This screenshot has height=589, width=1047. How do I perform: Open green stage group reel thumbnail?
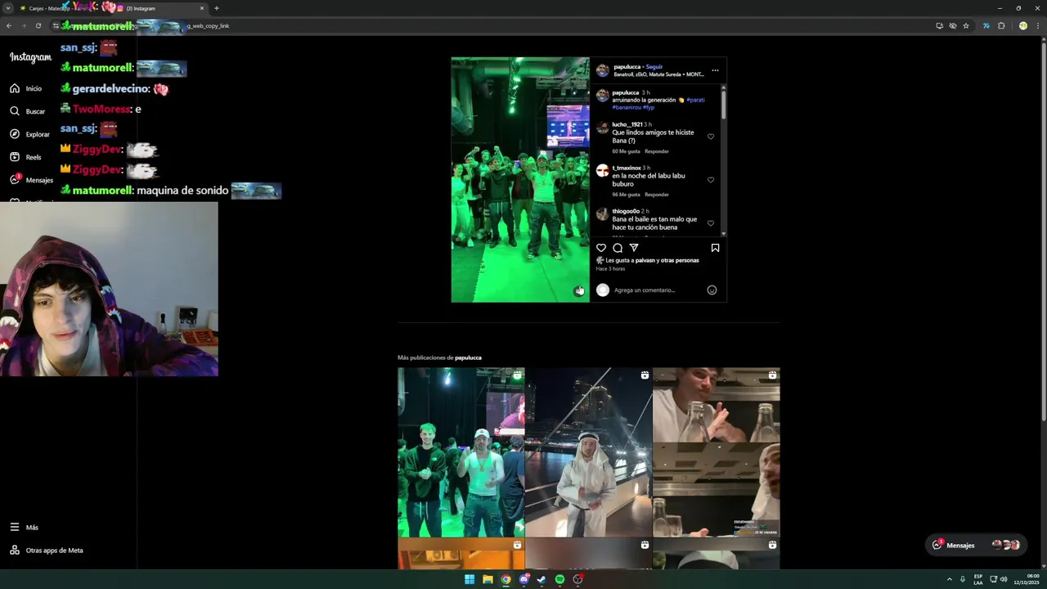coord(461,452)
